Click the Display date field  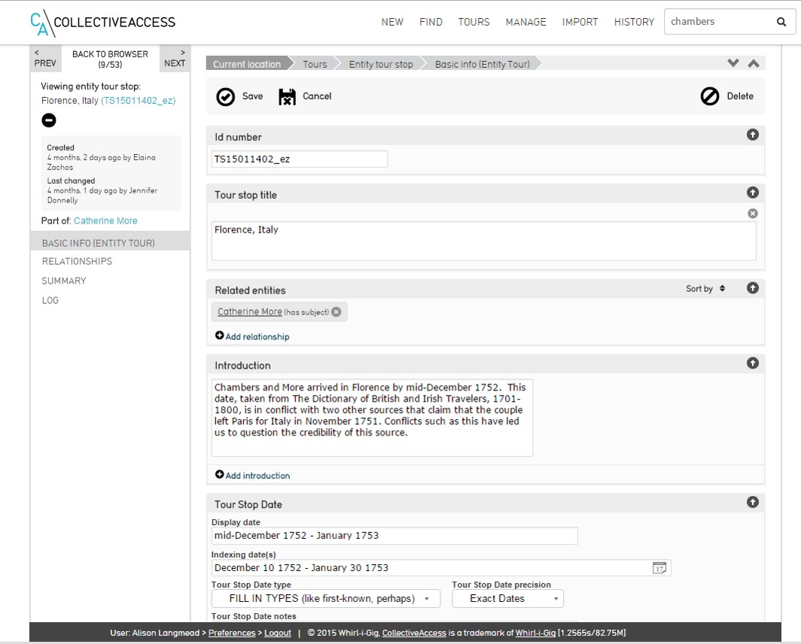394,535
